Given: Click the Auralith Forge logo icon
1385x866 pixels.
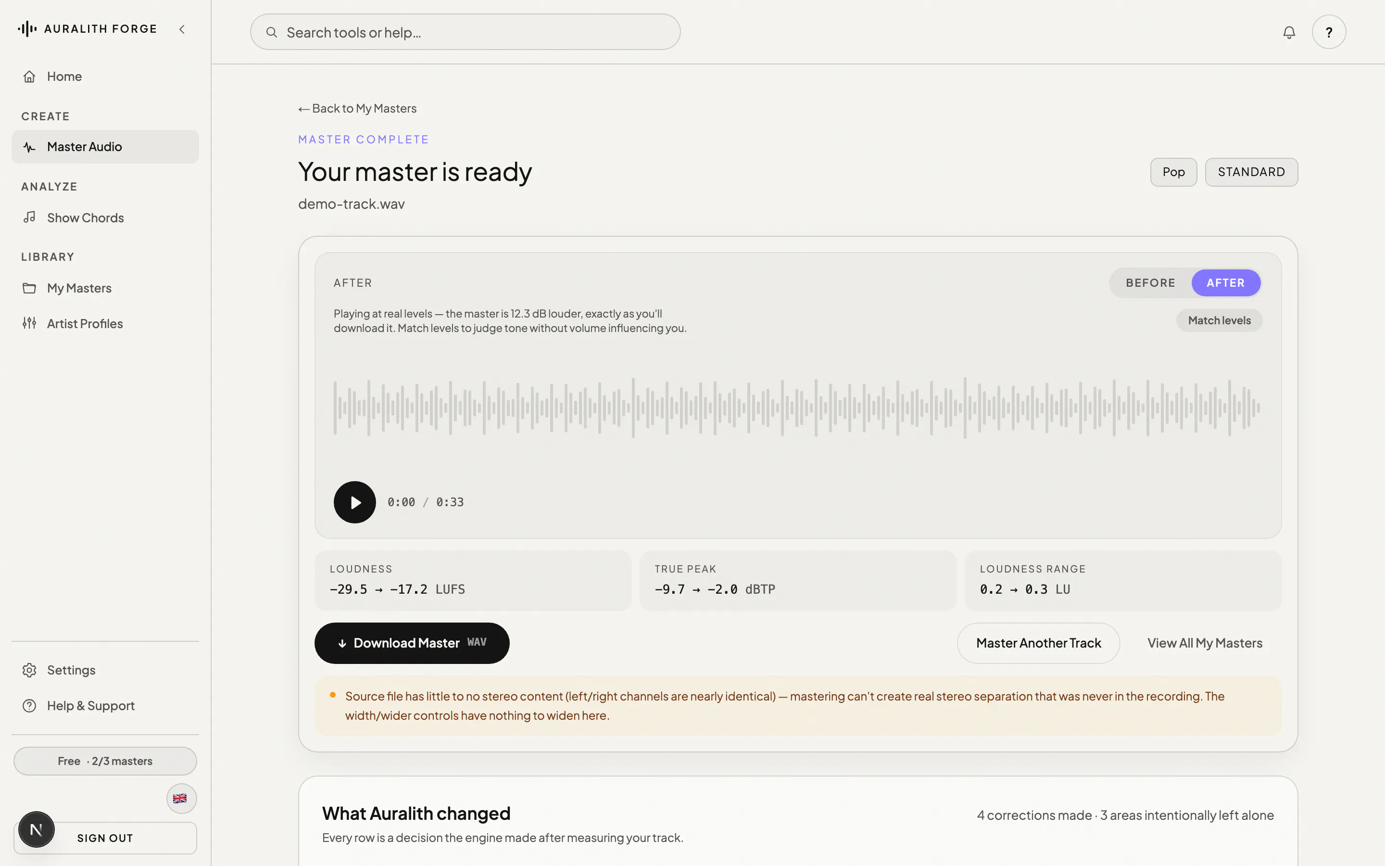Looking at the screenshot, I should click(x=27, y=29).
